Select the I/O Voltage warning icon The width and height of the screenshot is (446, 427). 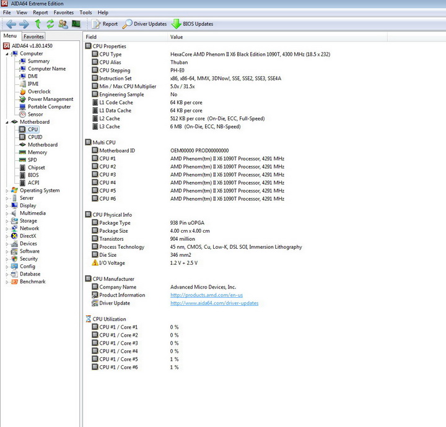click(x=95, y=263)
